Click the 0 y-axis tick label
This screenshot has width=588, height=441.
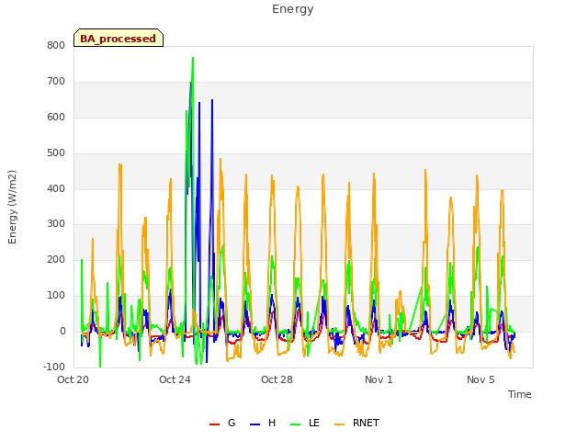63,331
